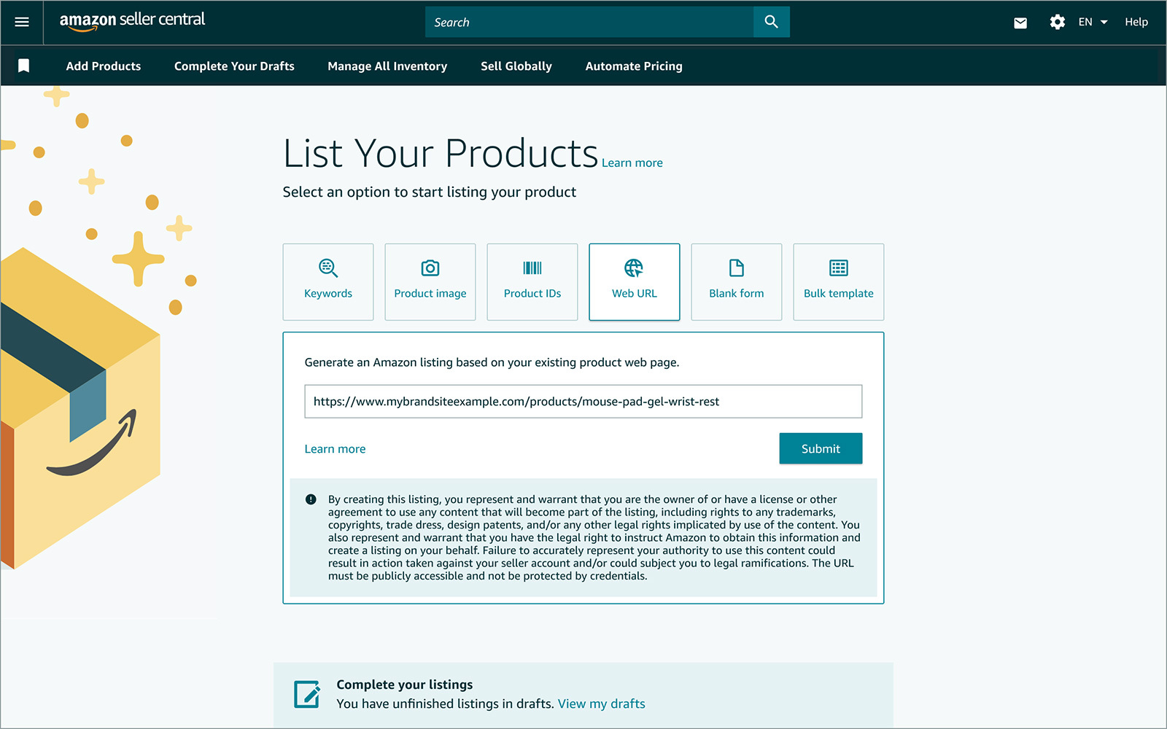
Task: Open the View my drafts link
Action: (602, 703)
